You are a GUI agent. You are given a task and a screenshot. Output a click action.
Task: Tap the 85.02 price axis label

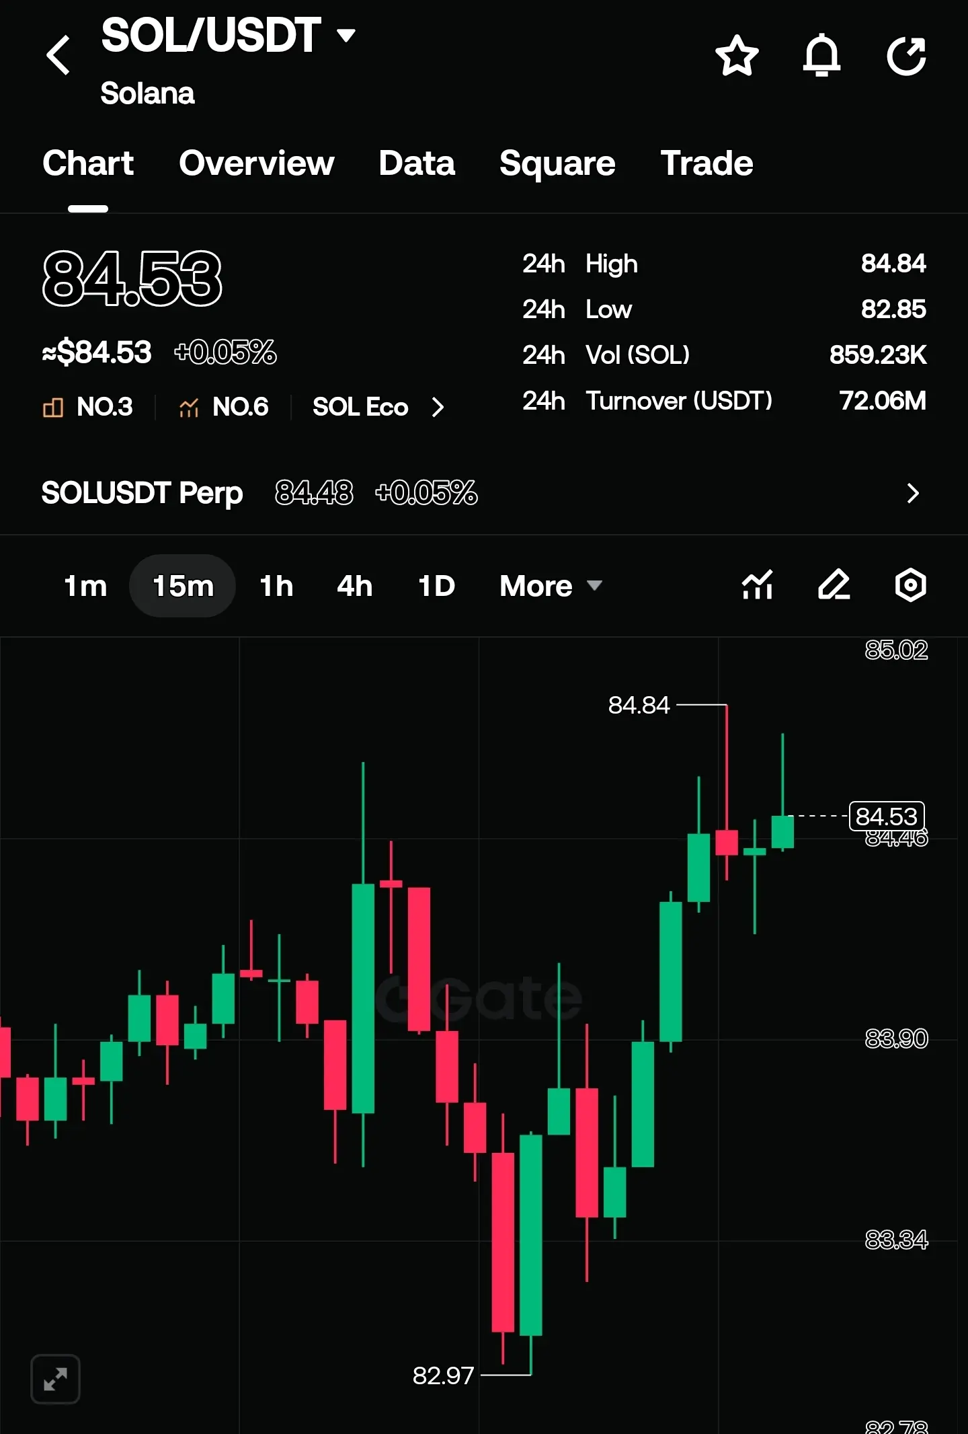pyautogui.click(x=896, y=650)
